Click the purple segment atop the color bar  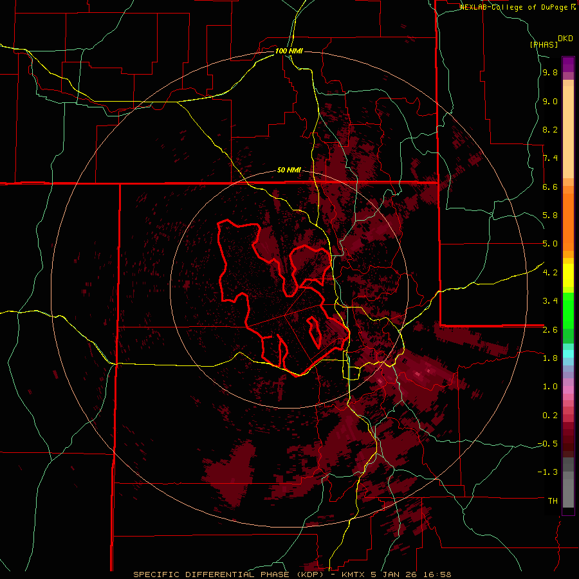tap(568, 64)
